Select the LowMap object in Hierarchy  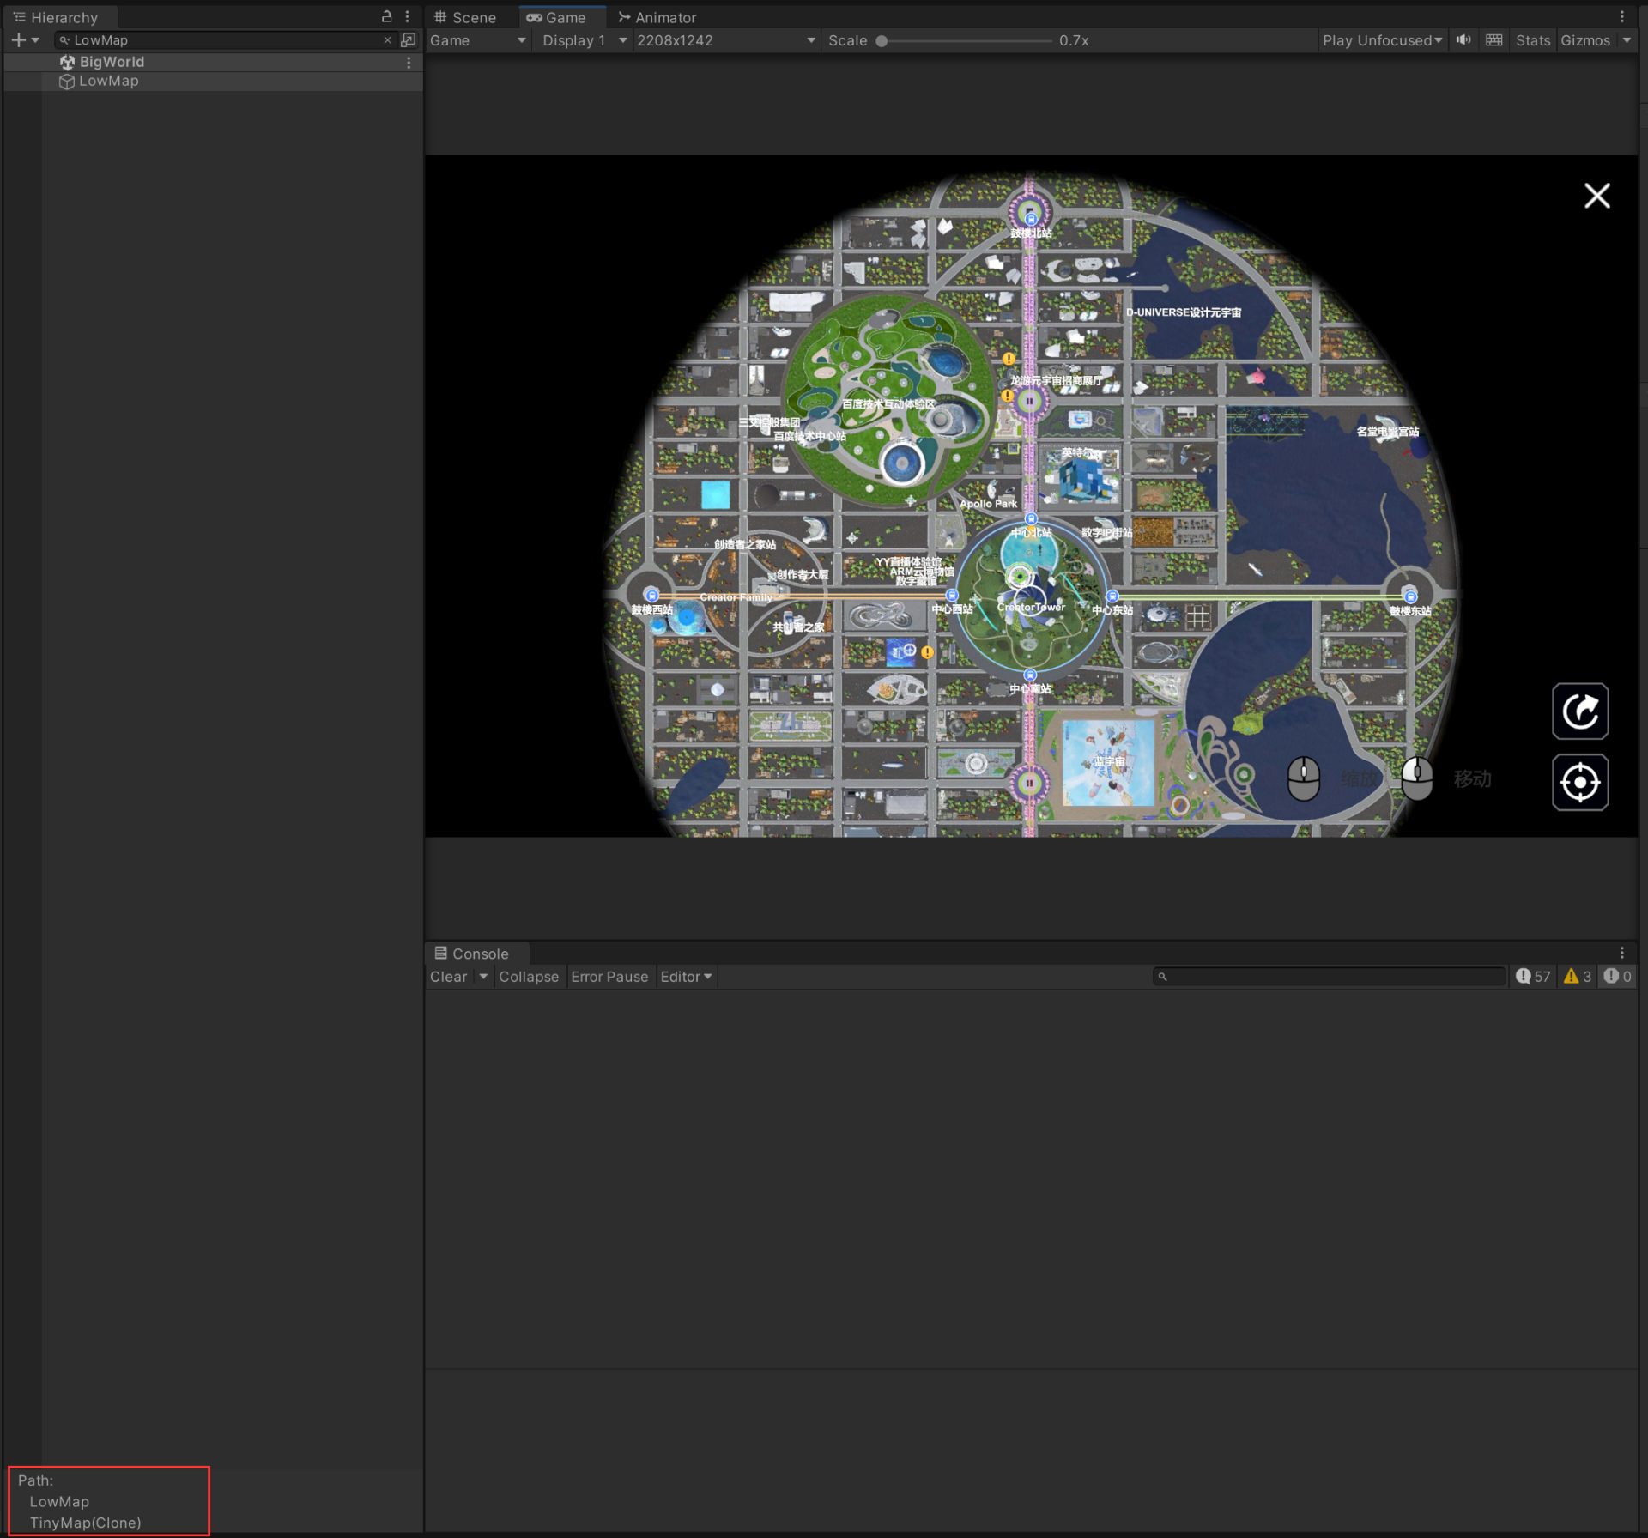(108, 81)
